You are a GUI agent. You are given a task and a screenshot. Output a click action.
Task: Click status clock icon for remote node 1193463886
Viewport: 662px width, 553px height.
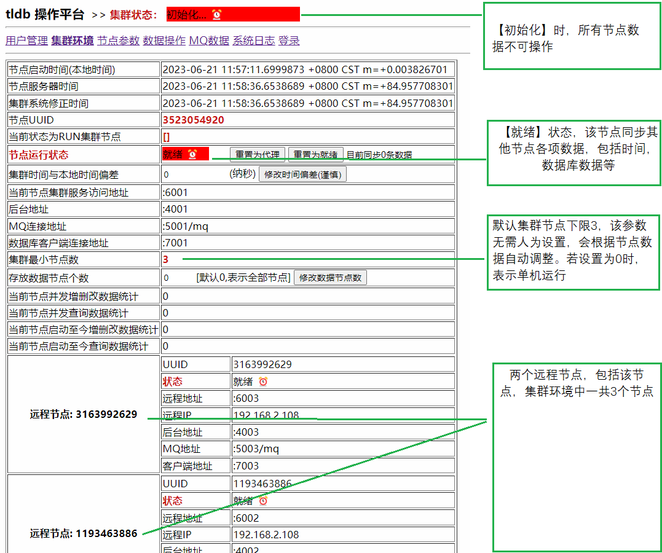pos(263,501)
